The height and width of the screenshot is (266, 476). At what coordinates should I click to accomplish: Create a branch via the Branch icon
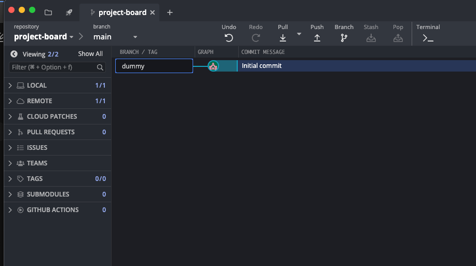(344, 38)
